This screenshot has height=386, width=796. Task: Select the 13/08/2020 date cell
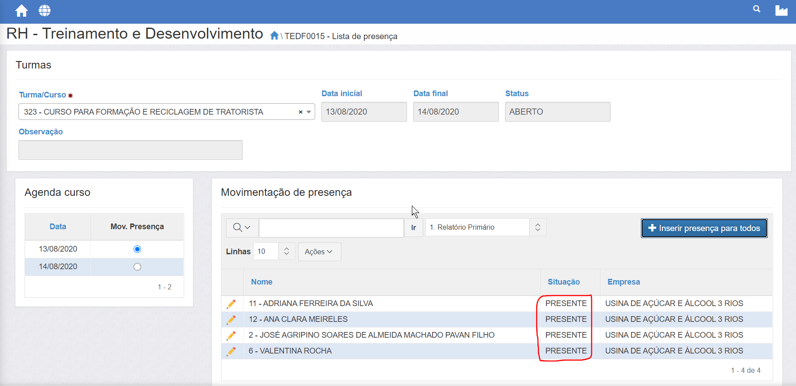[58, 249]
